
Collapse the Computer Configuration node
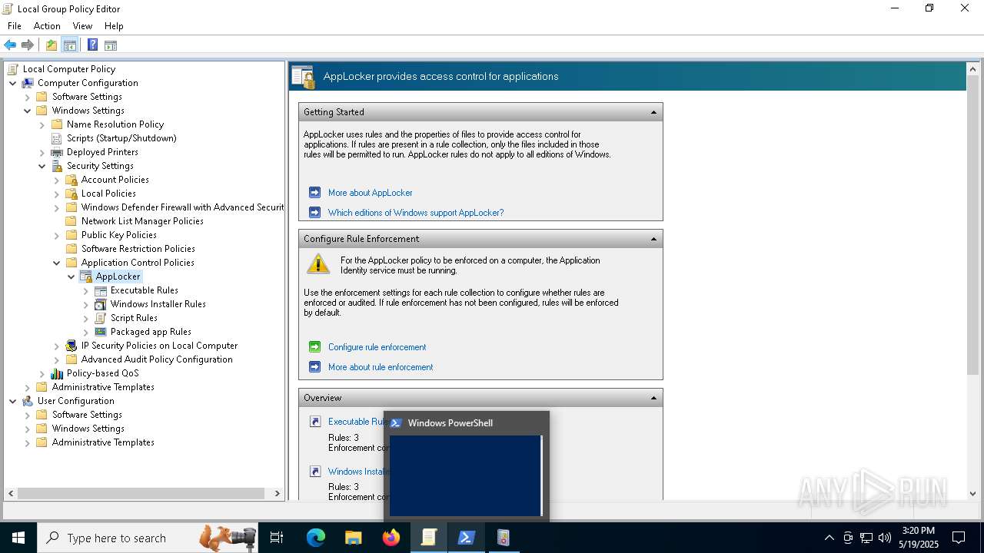[x=13, y=83]
